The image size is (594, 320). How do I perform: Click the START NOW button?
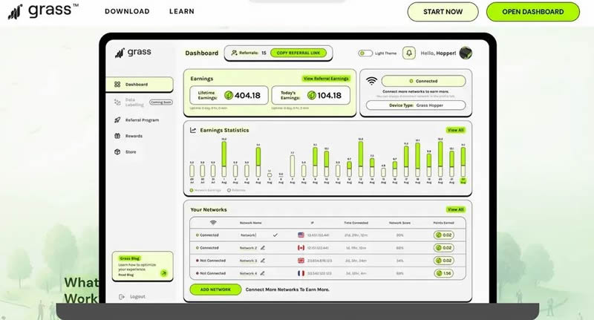click(443, 12)
